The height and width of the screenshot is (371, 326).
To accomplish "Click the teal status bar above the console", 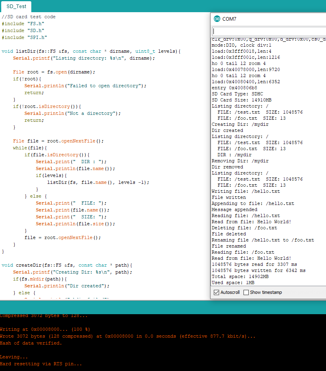I will click(x=163, y=307).
